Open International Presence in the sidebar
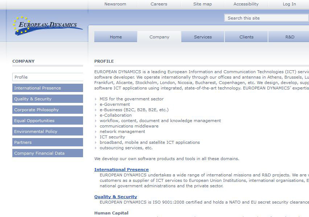The width and height of the screenshot is (309, 217). [48, 88]
